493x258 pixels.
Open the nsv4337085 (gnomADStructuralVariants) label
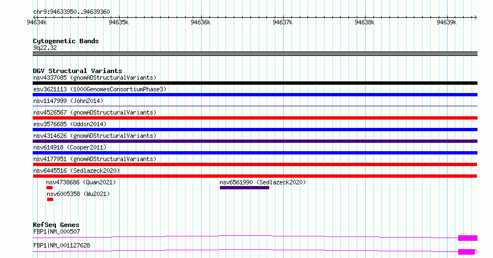coord(95,78)
